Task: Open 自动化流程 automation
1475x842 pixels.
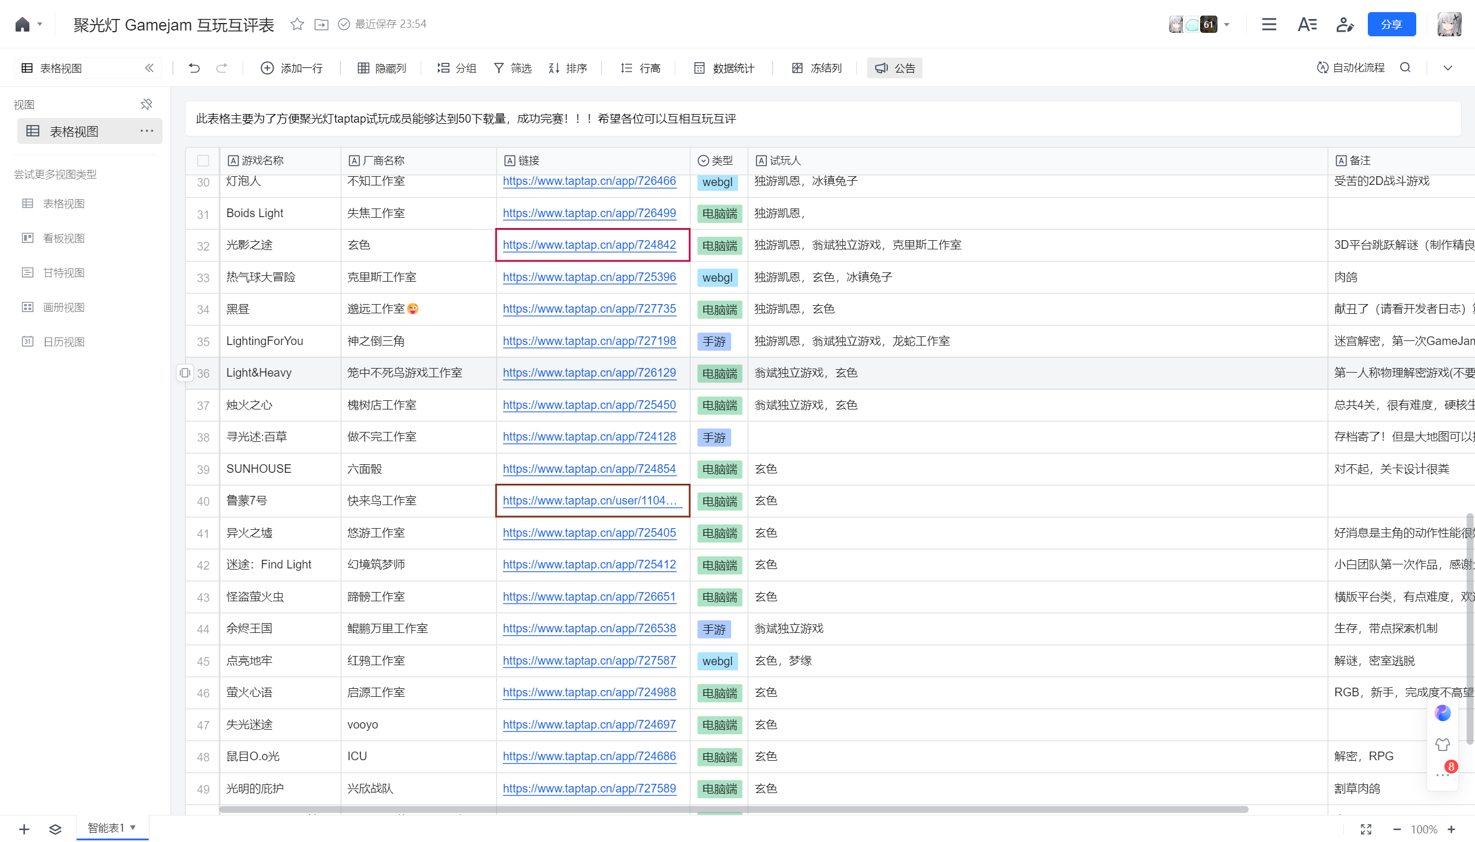Action: [1351, 67]
